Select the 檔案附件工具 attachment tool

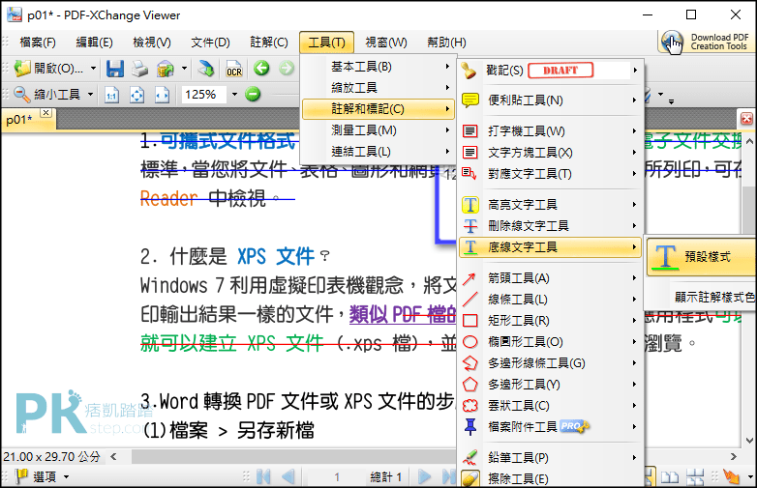[x=551, y=426]
